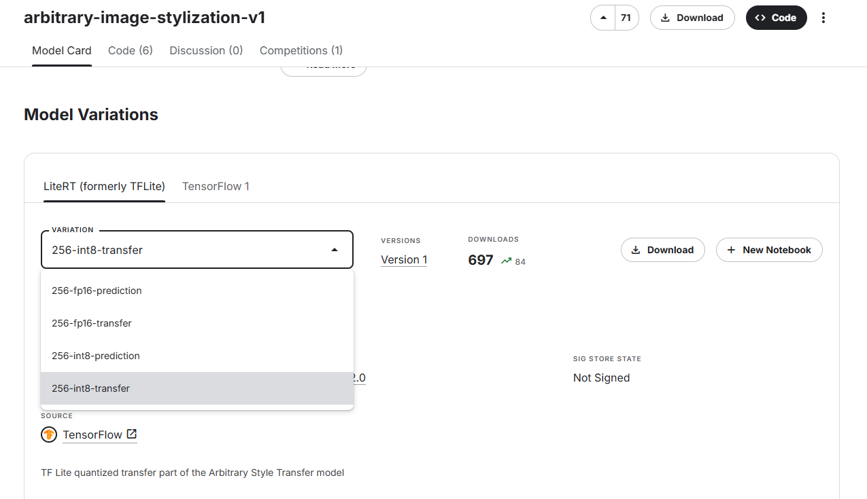The image size is (867, 499).
Task: Switch to the TensorFlow 1 tab
Action: [216, 186]
